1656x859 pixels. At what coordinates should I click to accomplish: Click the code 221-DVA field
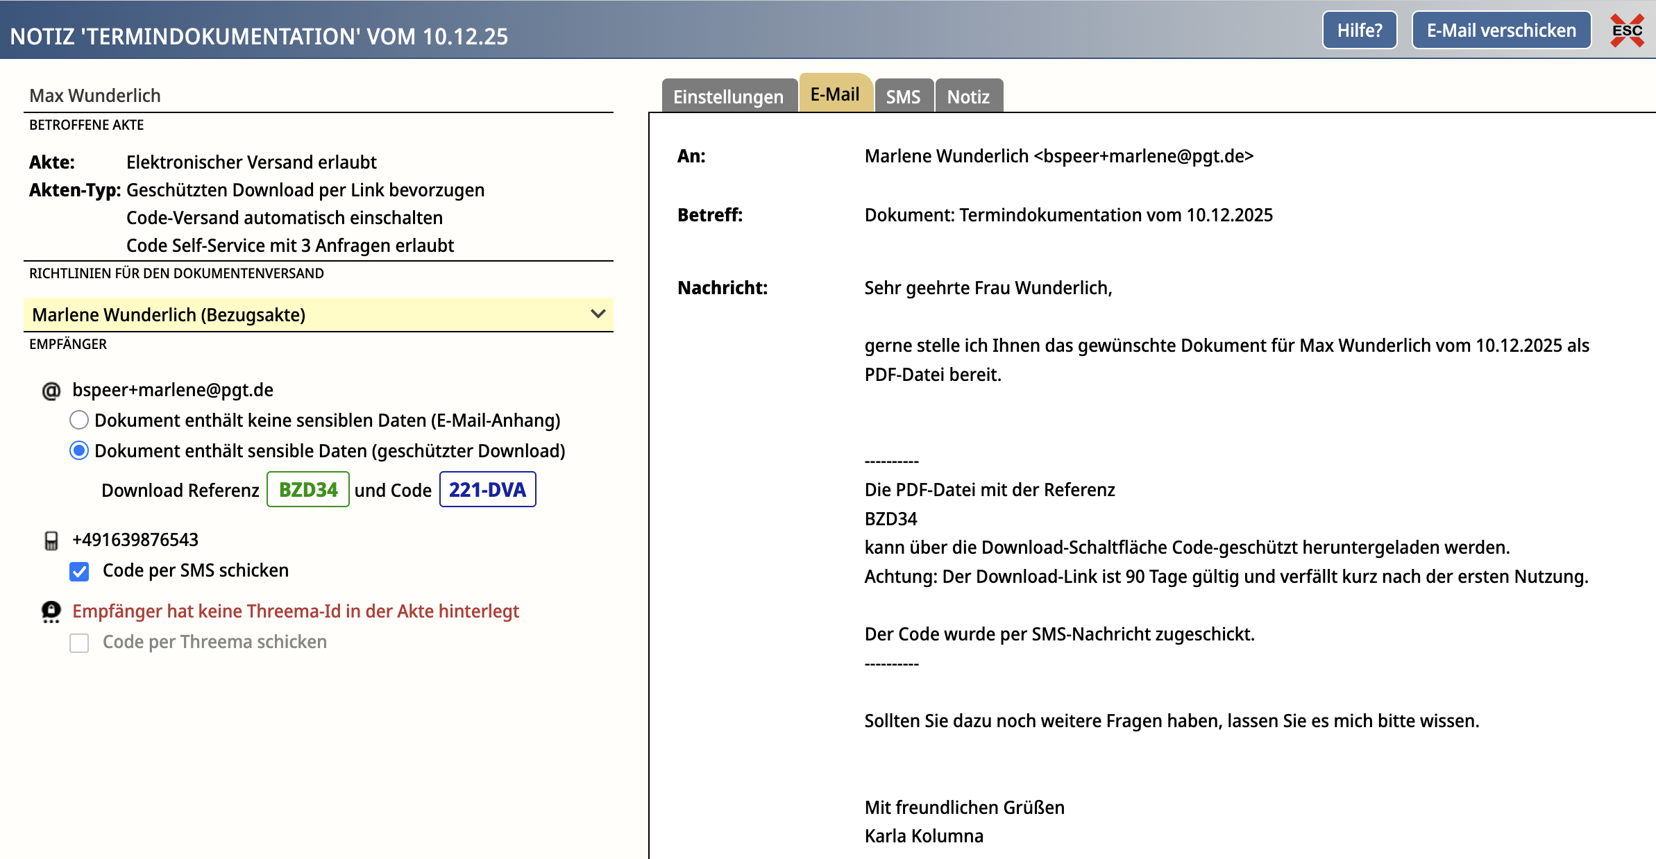487,490
